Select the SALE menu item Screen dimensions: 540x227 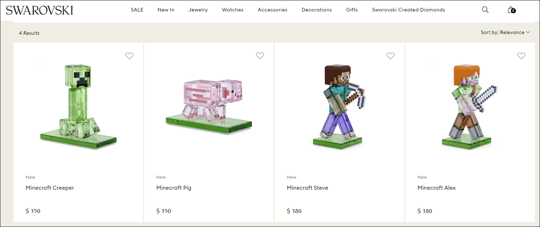137,10
